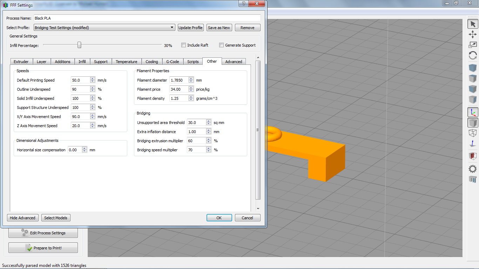Activate the scale model tool
This screenshot has width=479, height=269.
[473, 45]
